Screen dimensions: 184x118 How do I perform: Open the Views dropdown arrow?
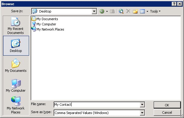coord(147,11)
